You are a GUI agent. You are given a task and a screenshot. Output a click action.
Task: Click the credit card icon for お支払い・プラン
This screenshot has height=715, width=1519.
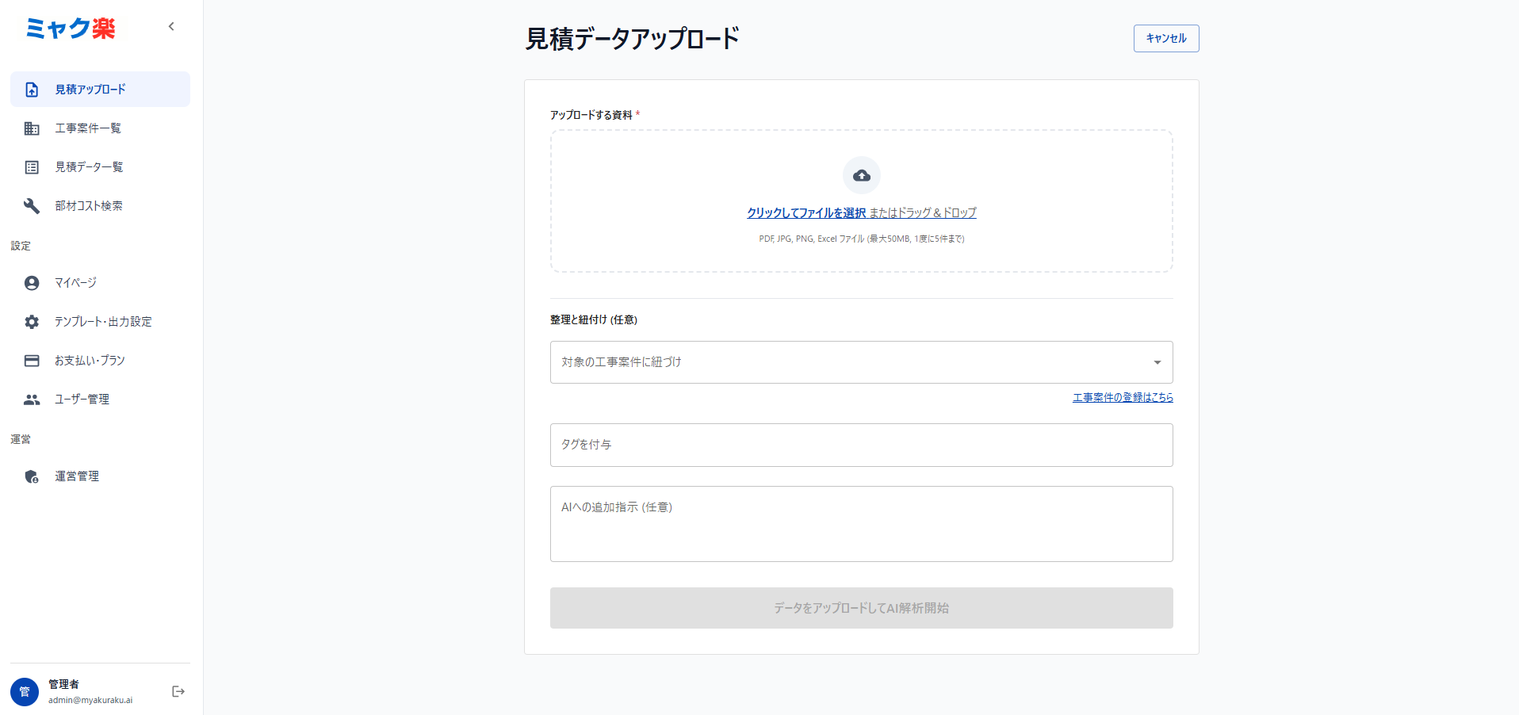click(x=32, y=361)
